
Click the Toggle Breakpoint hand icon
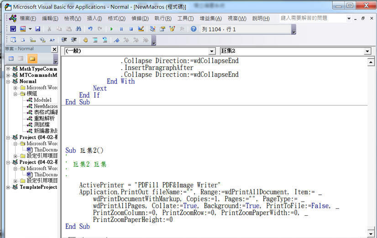(x=85, y=40)
